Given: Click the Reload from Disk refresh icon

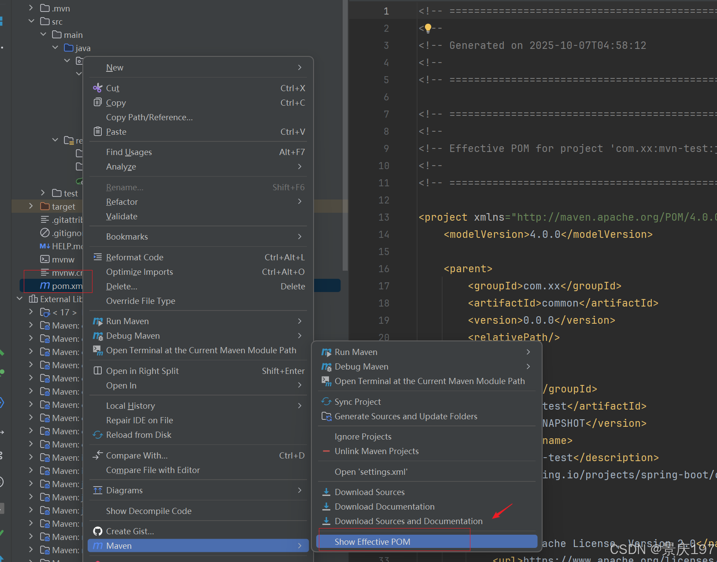Looking at the screenshot, I should (98, 435).
